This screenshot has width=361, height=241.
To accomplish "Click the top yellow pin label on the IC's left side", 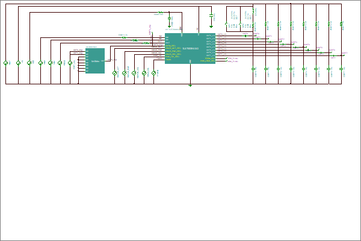I will tap(170, 46).
